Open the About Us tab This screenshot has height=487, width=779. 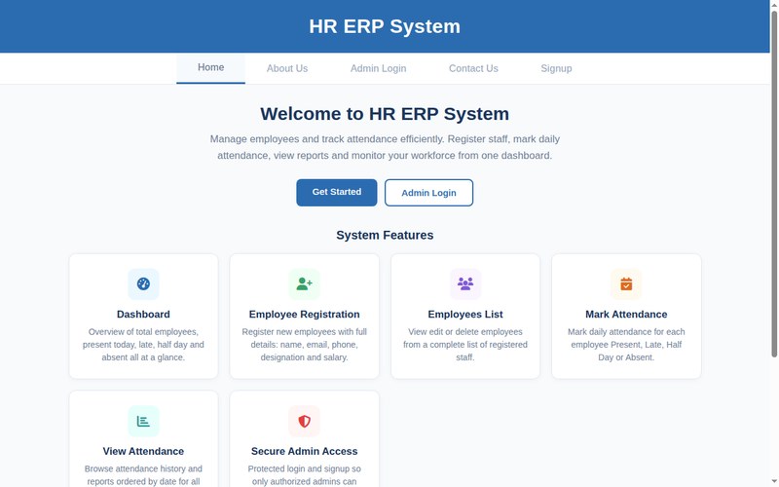pyautogui.click(x=287, y=68)
